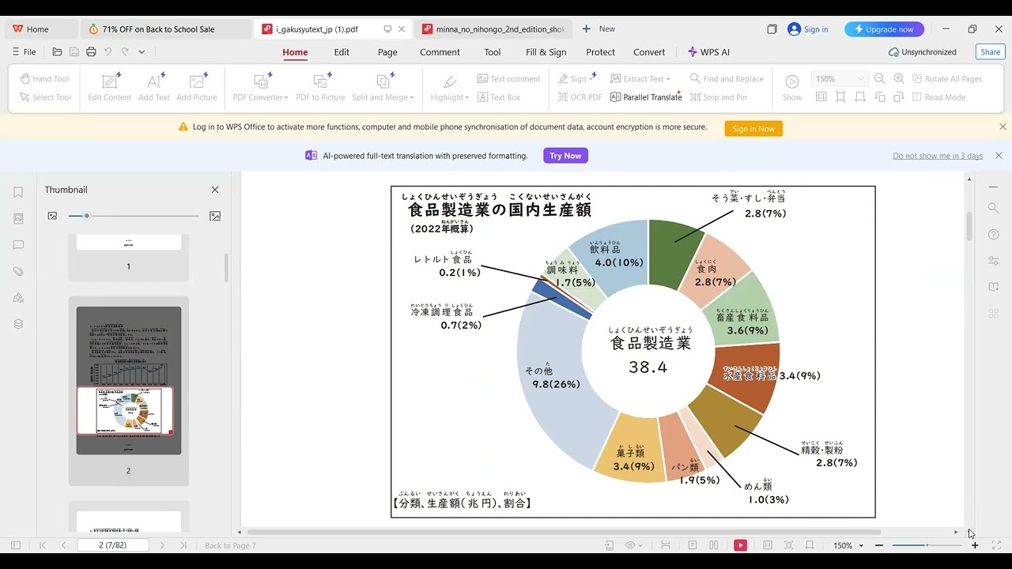Click the page number input field

click(x=114, y=545)
